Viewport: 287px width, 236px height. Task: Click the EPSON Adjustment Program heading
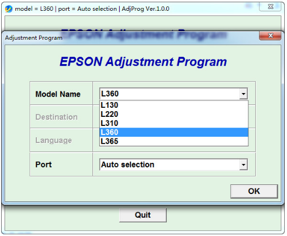click(143, 62)
